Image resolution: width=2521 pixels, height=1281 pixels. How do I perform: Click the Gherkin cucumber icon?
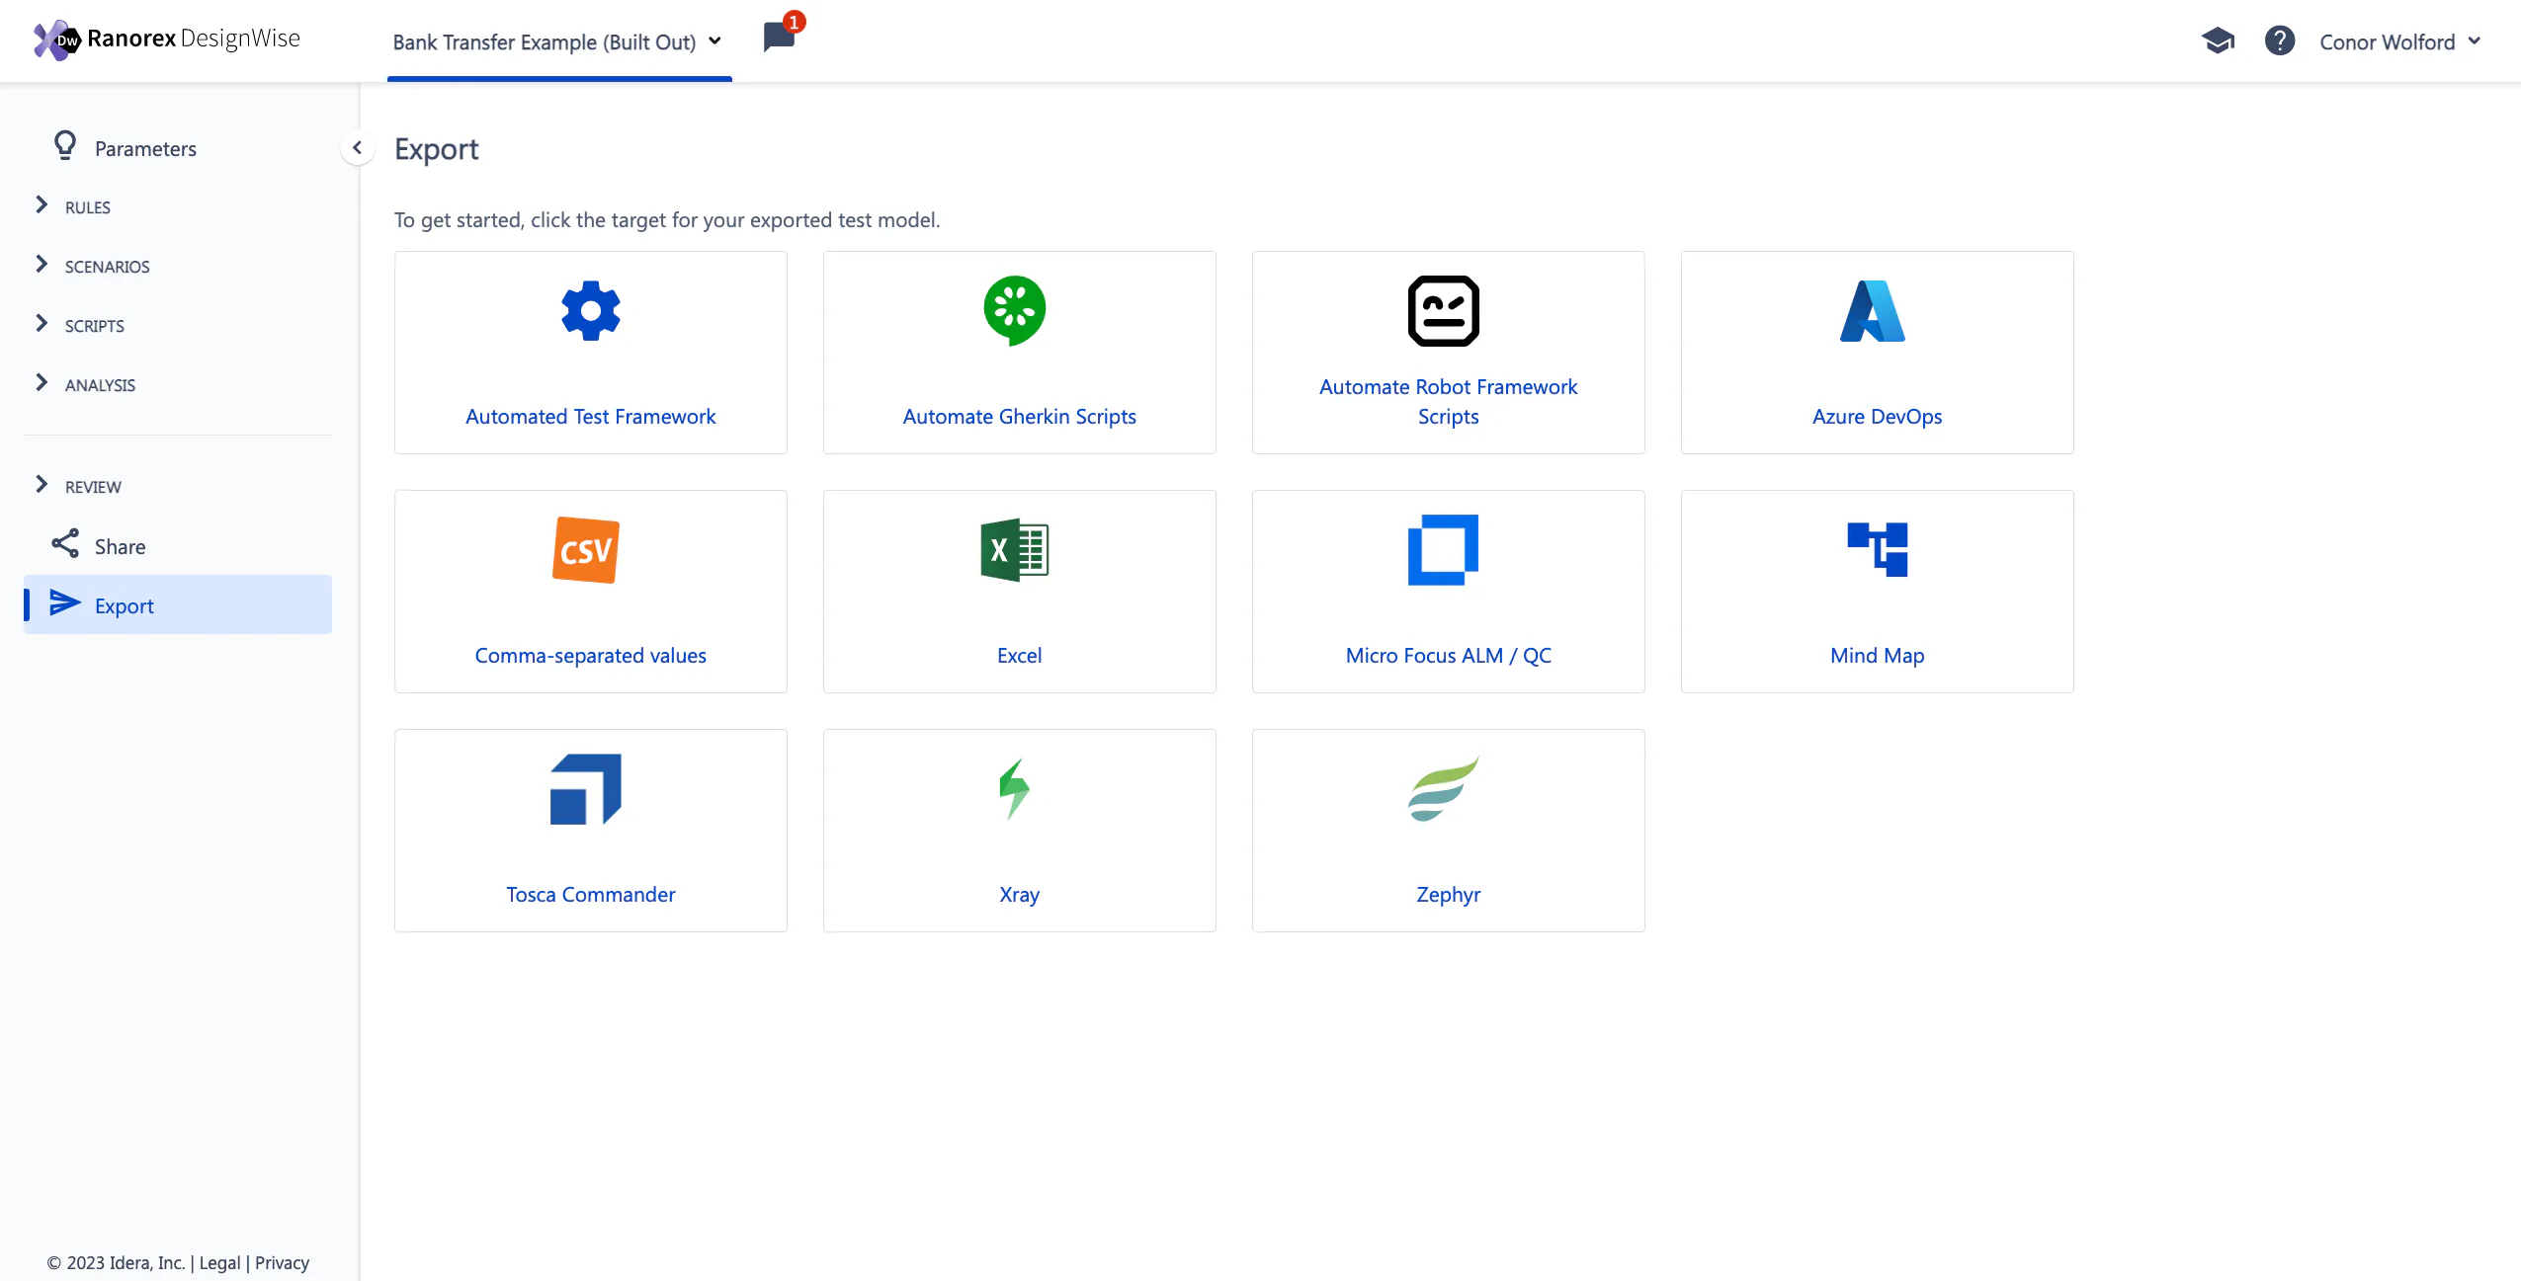[x=1015, y=311]
